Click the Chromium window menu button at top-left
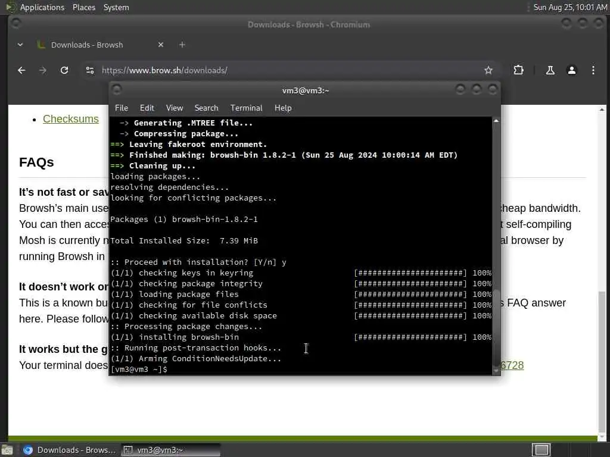The width and height of the screenshot is (610, 457). (x=15, y=23)
